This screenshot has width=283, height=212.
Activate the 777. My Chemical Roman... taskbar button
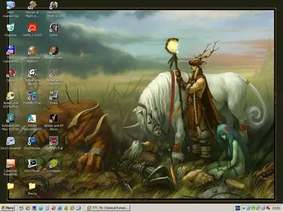click(108, 208)
